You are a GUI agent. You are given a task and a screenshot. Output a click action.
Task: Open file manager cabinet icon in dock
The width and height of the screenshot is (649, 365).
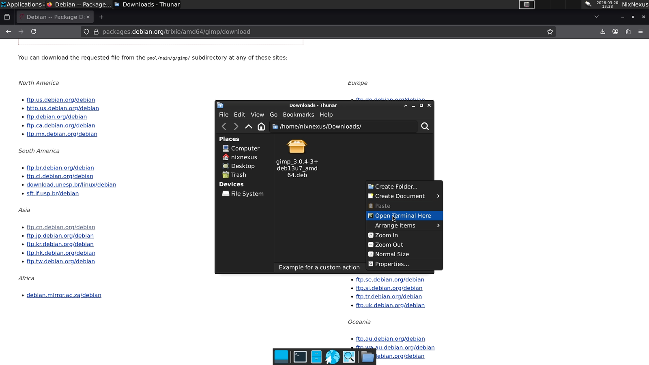pyautogui.click(x=316, y=357)
